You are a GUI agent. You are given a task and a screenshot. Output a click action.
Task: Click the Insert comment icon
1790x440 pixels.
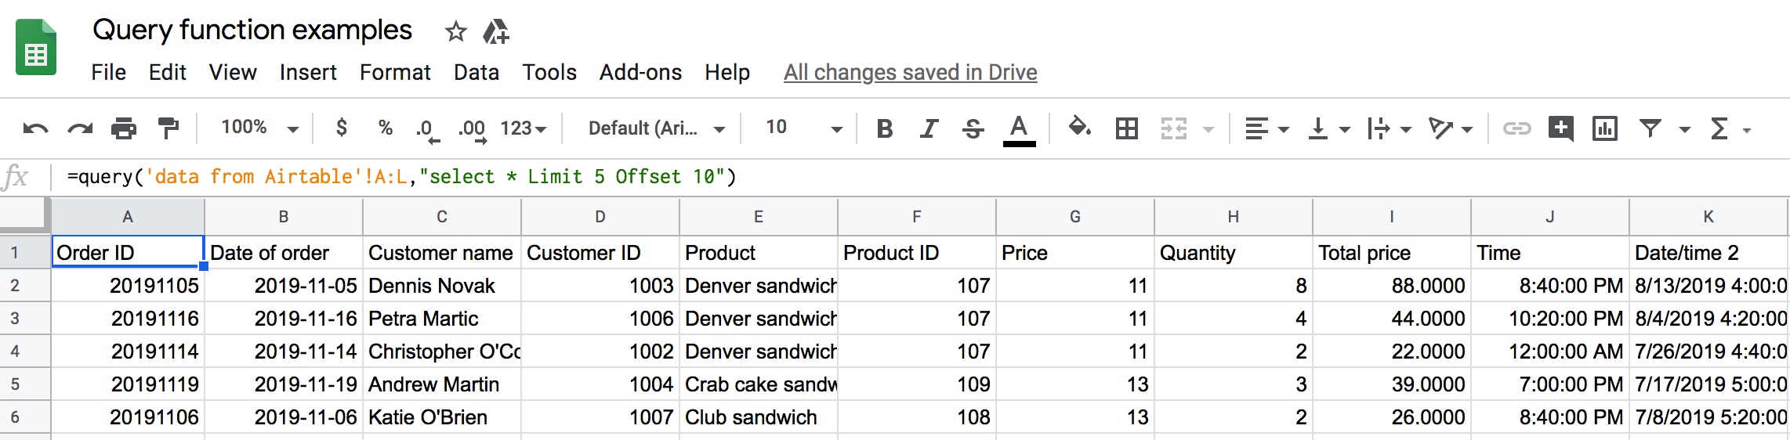coord(1560,128)
